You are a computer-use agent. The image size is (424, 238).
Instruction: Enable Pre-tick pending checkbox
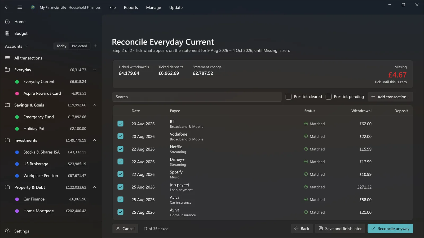tap(329, 97)
